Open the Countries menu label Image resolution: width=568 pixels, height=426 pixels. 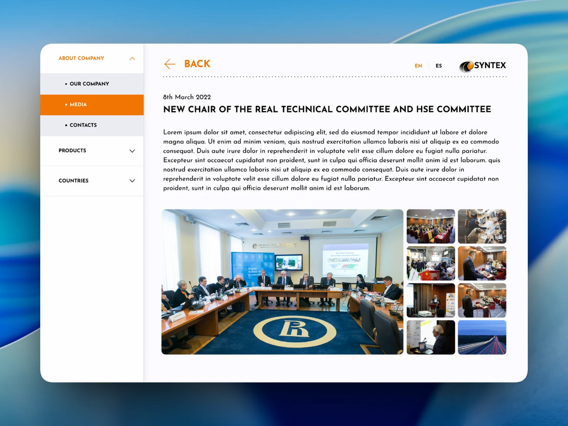[73, 181]
